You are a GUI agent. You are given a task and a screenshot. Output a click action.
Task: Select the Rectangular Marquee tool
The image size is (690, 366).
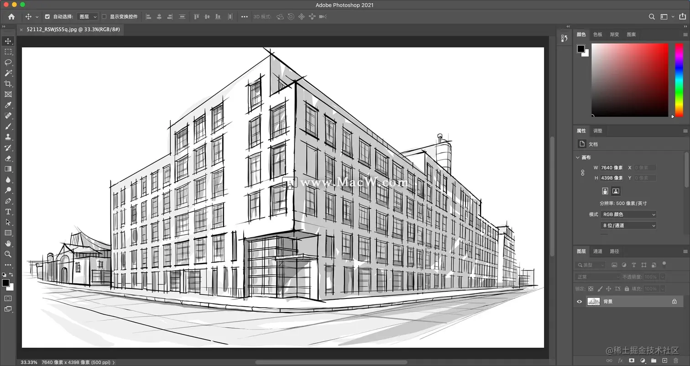[x=8, y=52]
